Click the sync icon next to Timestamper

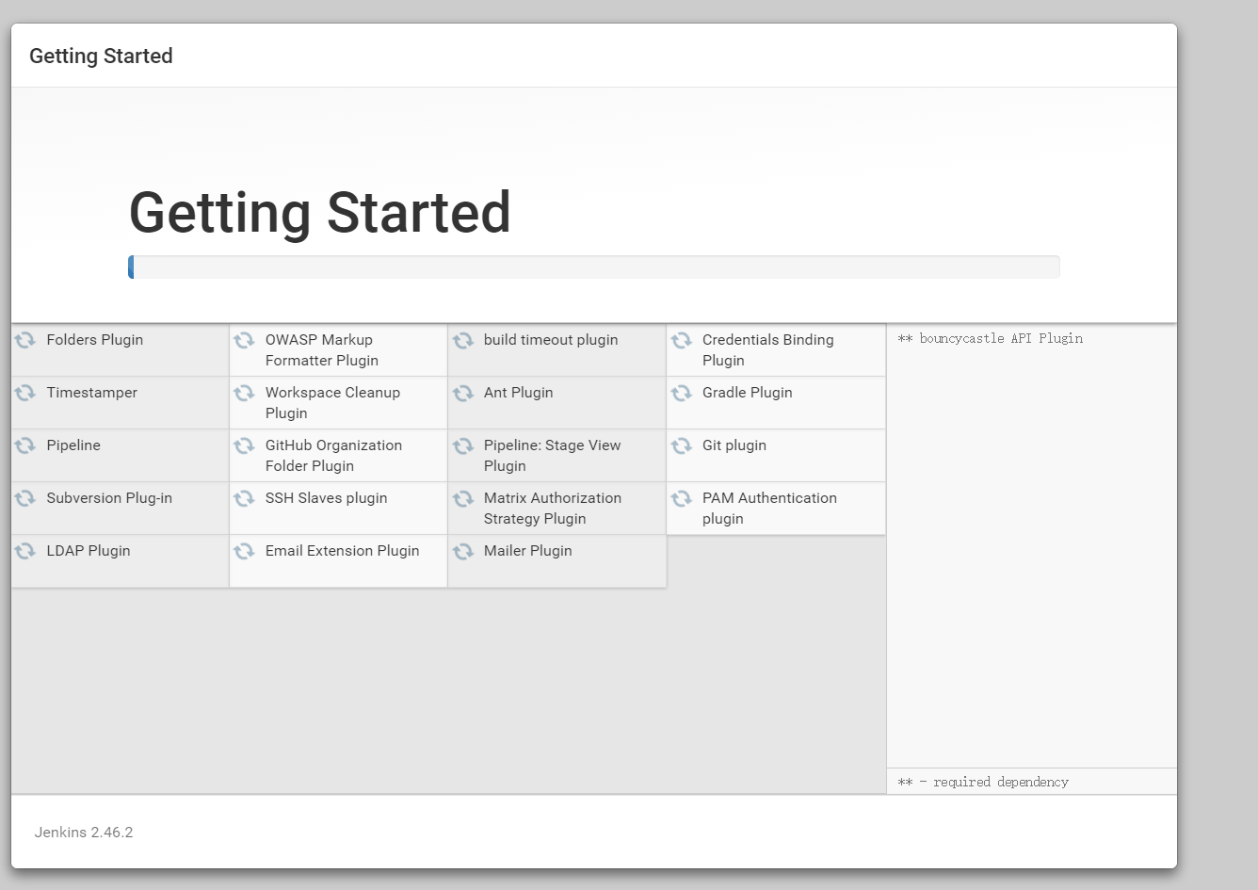(25, 393)
